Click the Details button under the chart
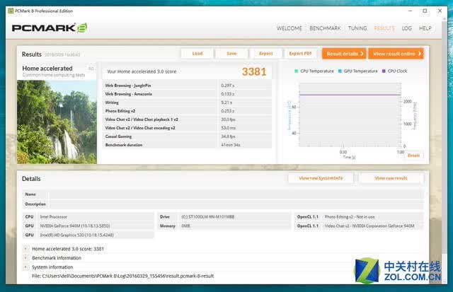This screenshot has height=292, width=453. 413,156
